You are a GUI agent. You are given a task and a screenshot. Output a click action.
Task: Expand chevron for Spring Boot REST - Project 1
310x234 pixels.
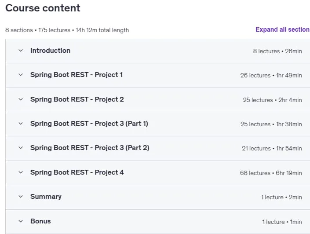pos(21,75)
